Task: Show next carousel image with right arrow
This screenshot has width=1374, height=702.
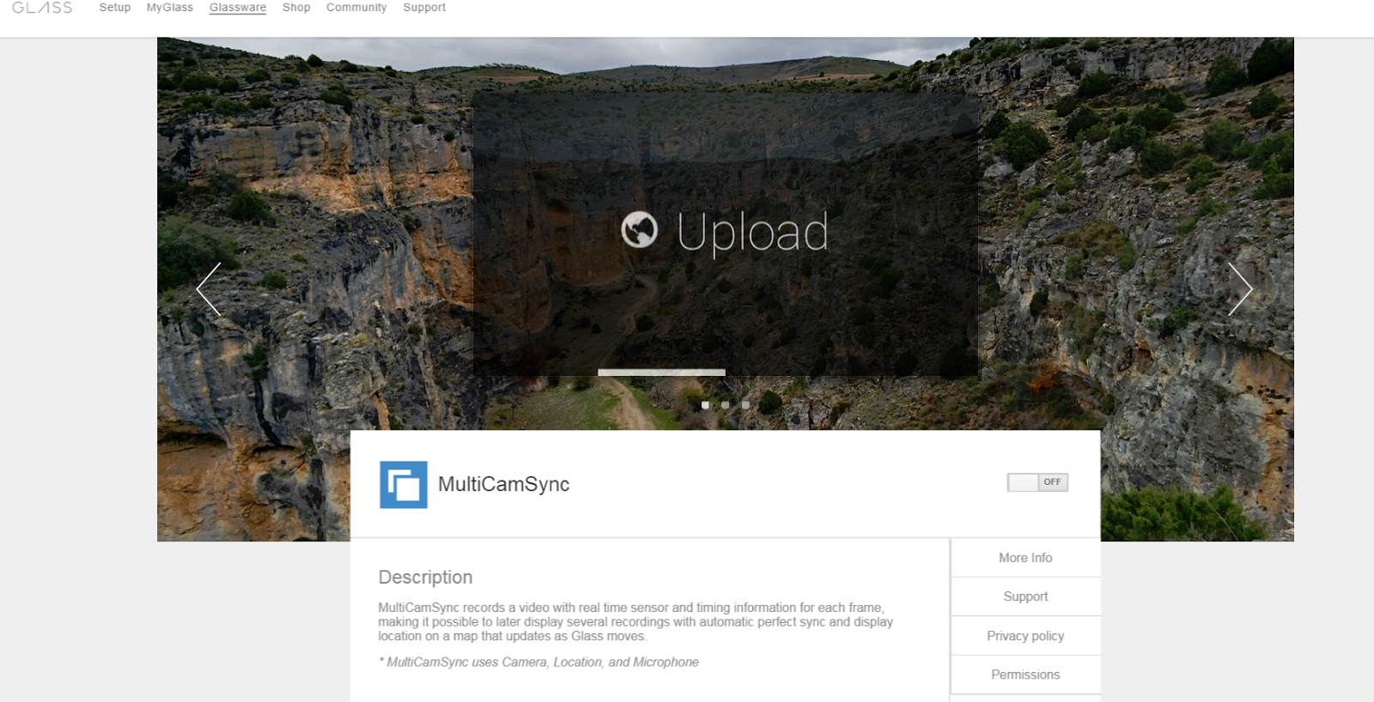Action: [x=1240, y=289]
